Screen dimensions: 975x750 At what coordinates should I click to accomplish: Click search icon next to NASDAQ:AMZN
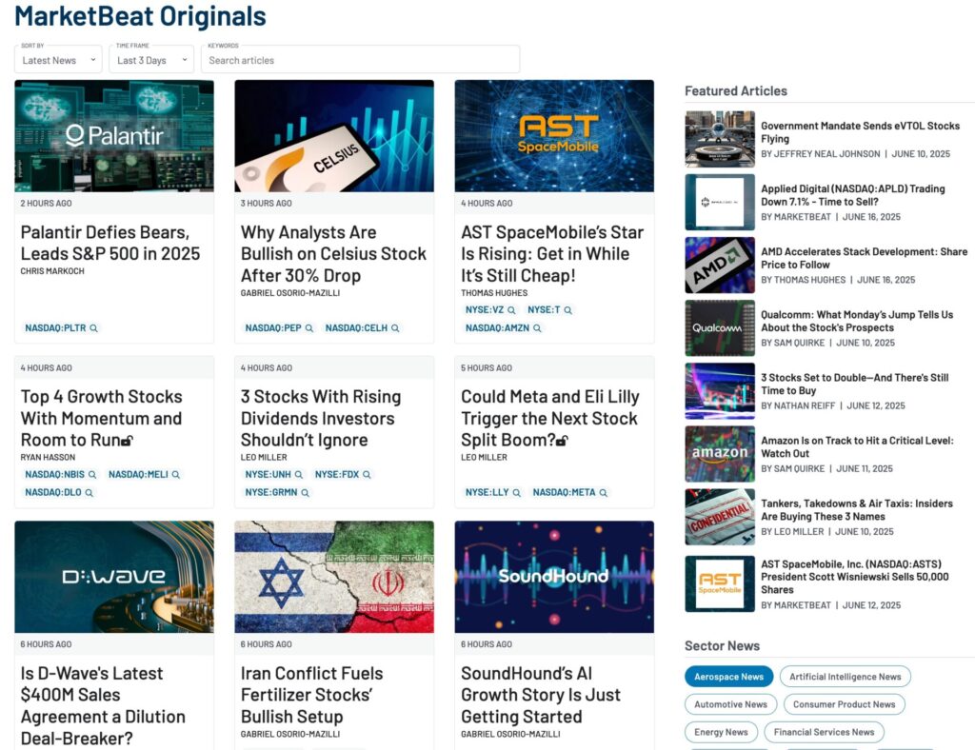pyautogui.click(x=537, y=328)
